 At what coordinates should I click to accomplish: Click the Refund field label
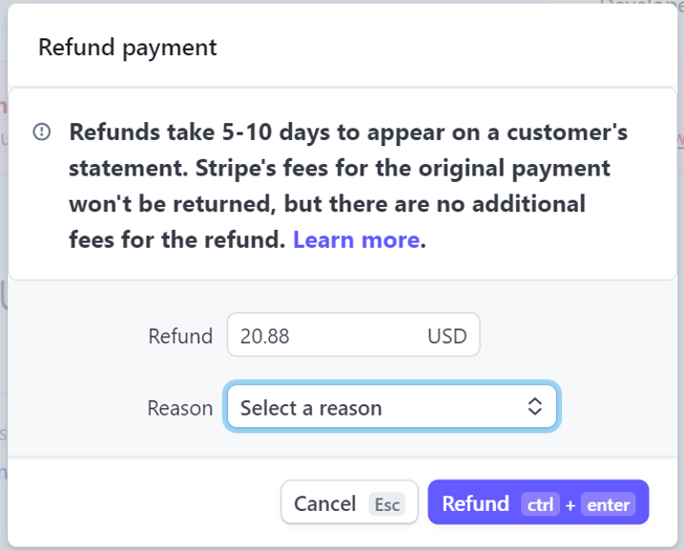(180, 336)
